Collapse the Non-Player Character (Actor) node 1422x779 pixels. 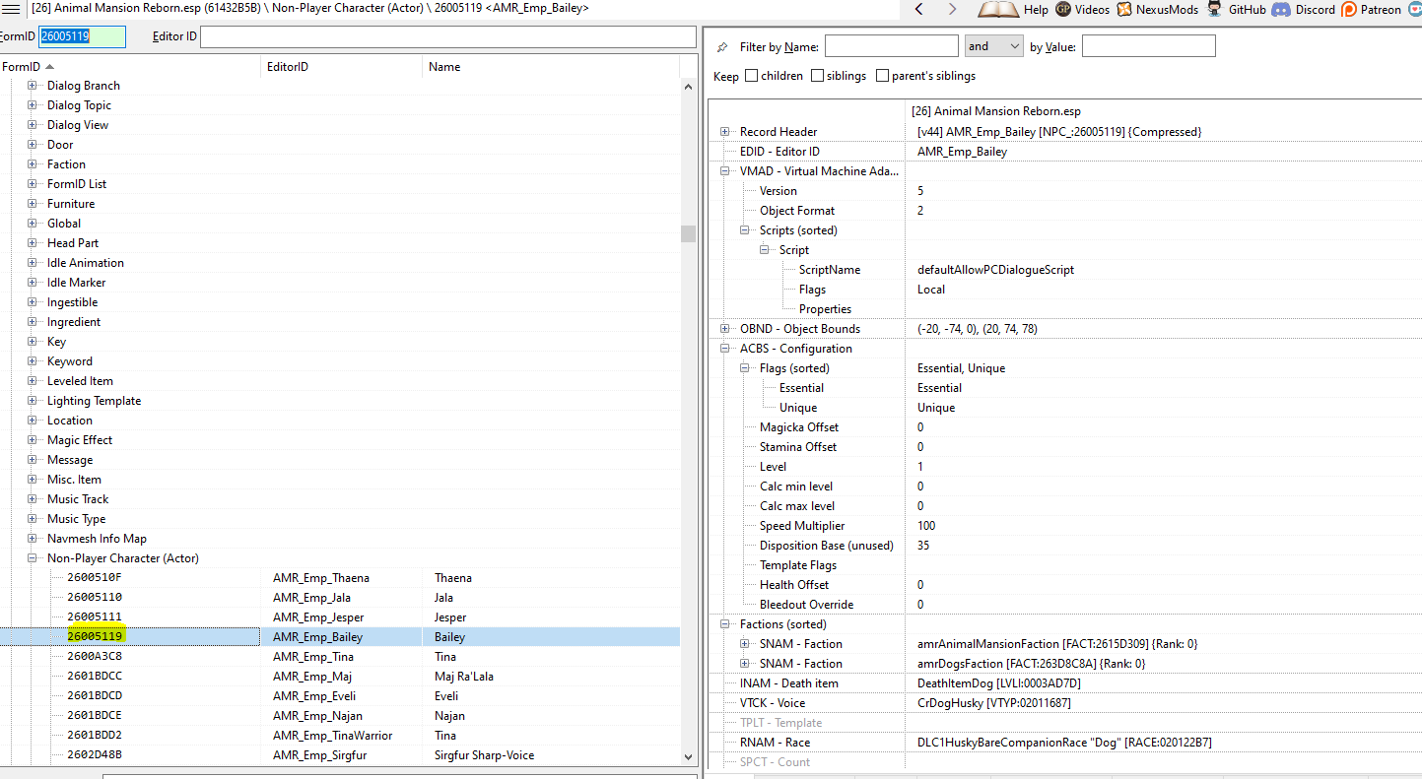click(33, 558)
